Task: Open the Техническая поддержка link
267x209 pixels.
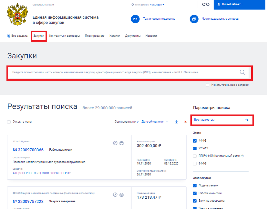Action: click(x=159, y=19)
